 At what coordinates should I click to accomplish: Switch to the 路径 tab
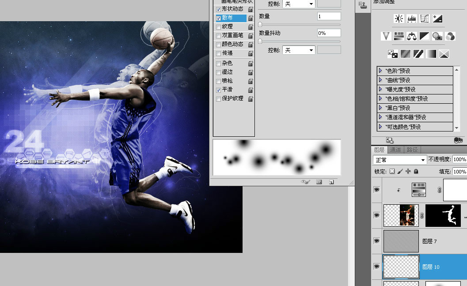(412, 150)
